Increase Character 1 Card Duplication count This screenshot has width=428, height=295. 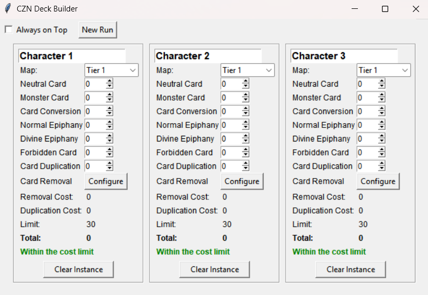(x=109, y=163)
